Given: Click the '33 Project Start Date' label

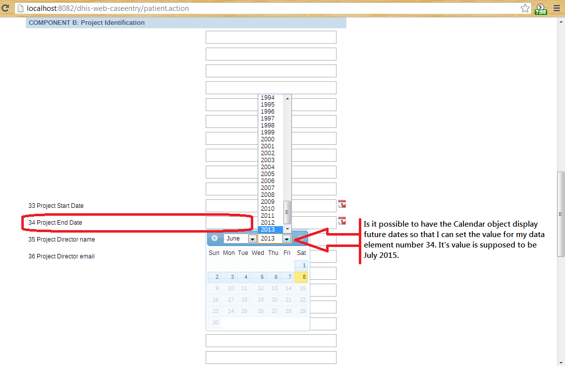Looking at the screenshot, I should (56, 205).
